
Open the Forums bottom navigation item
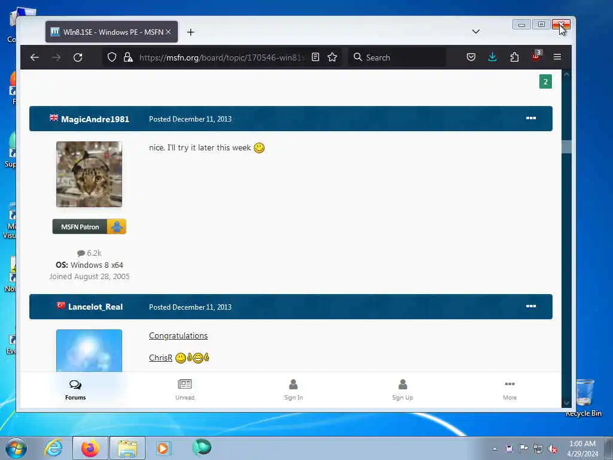(x=75, y=390)
